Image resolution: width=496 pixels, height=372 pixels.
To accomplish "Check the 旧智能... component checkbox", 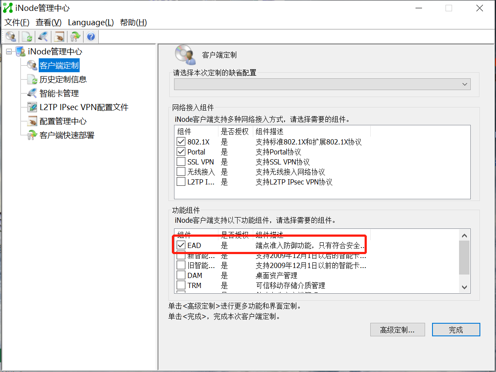I will point(181,265).
